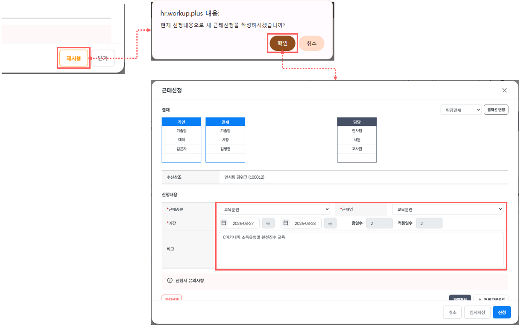Confirm the browser alert with 확인
The width and height of the screenshot is (521, 326).
click(282, 43)
